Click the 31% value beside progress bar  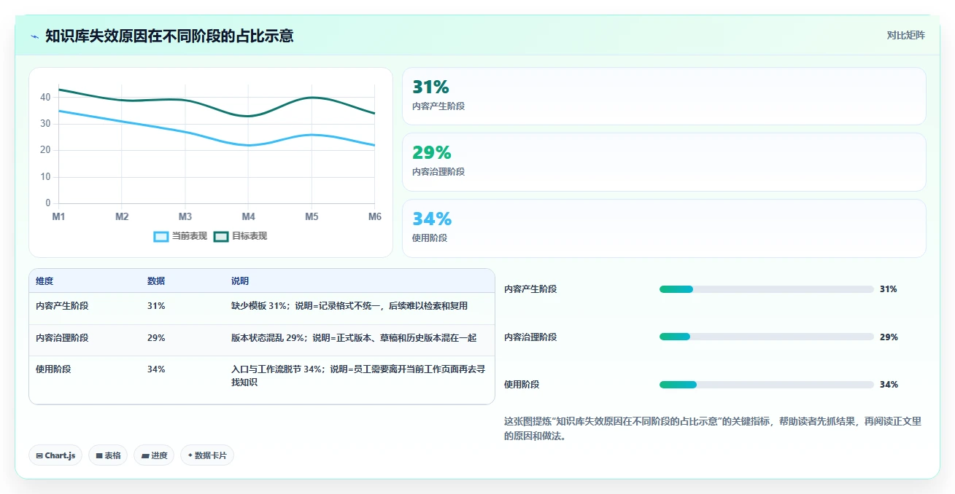point(889,289)
